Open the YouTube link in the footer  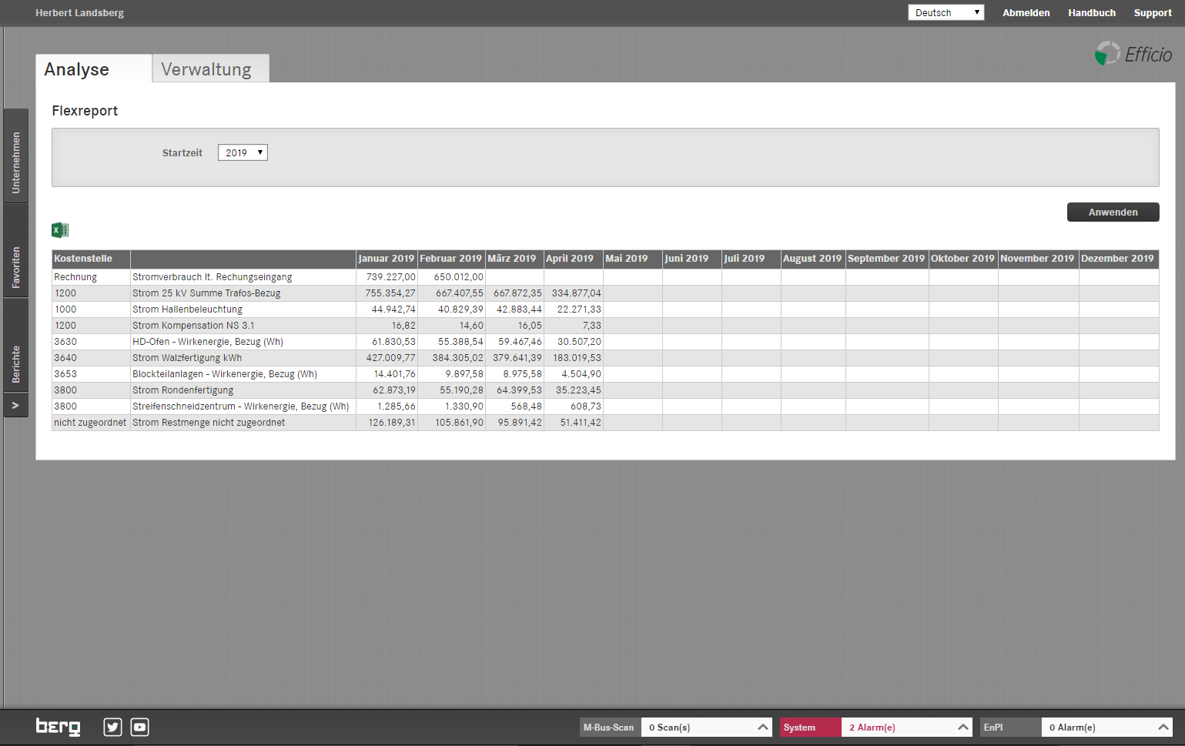(x=139, y=727)
